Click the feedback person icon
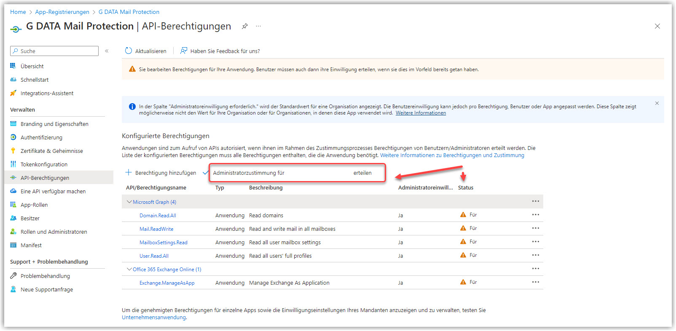The height and width of the screenshot is (331, 676). 184,51
